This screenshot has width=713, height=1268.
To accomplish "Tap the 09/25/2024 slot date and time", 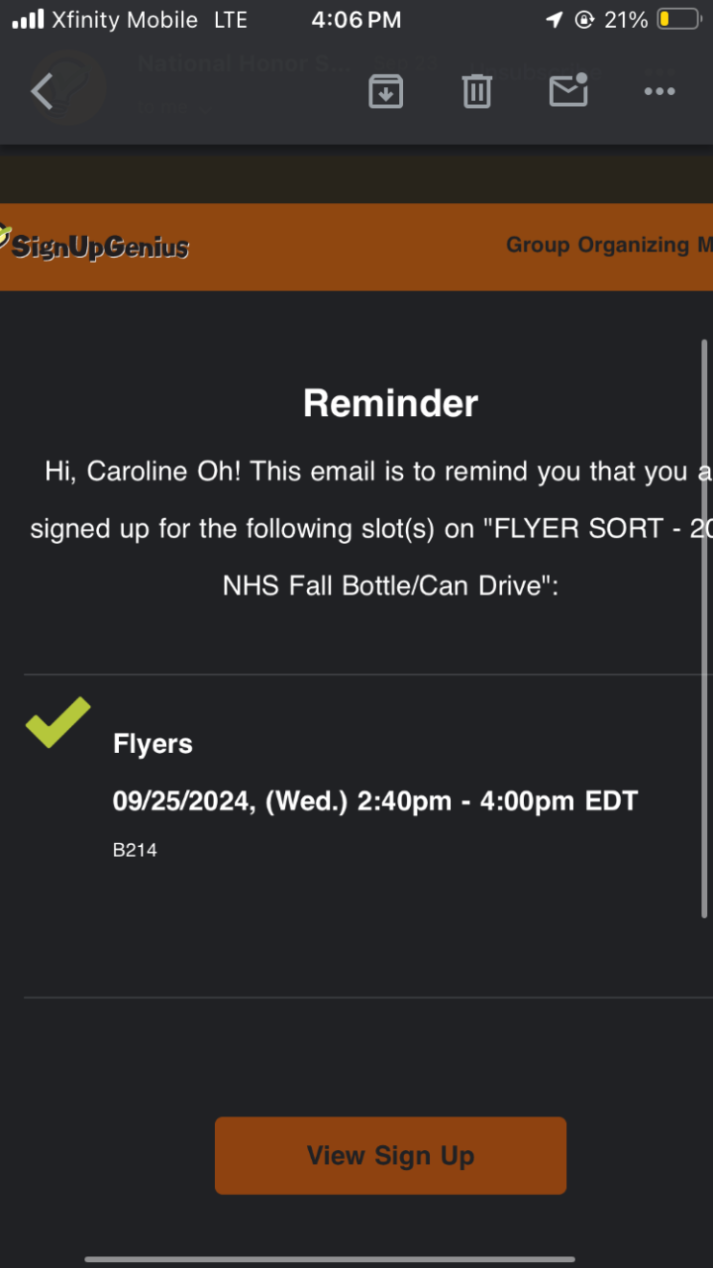I will (375, 800).
